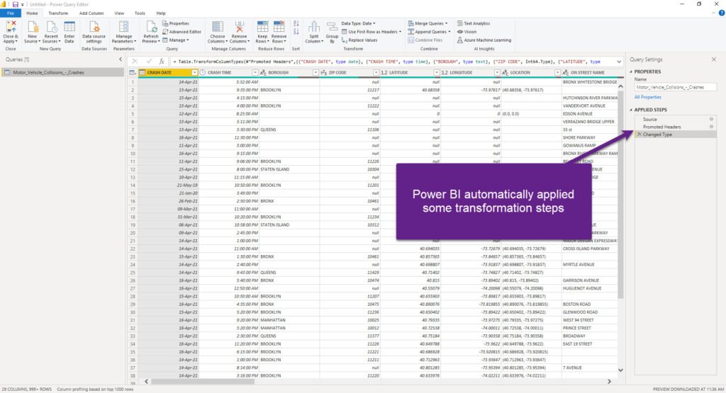Viewport: 726px width, 393px height.
Task: Select the Motor_Vehicle_Collisions_-_Crashes query
Action: click(x=62, y=73)
